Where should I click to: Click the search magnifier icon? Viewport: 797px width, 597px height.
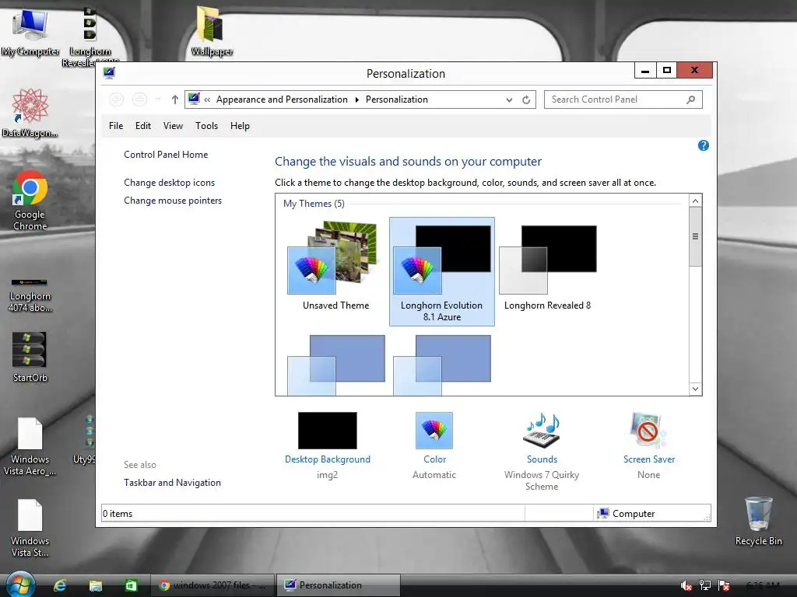click(691, 99)
